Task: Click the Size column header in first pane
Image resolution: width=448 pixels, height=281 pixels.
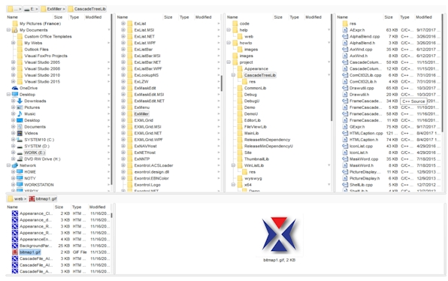Action: pos(59,17)
